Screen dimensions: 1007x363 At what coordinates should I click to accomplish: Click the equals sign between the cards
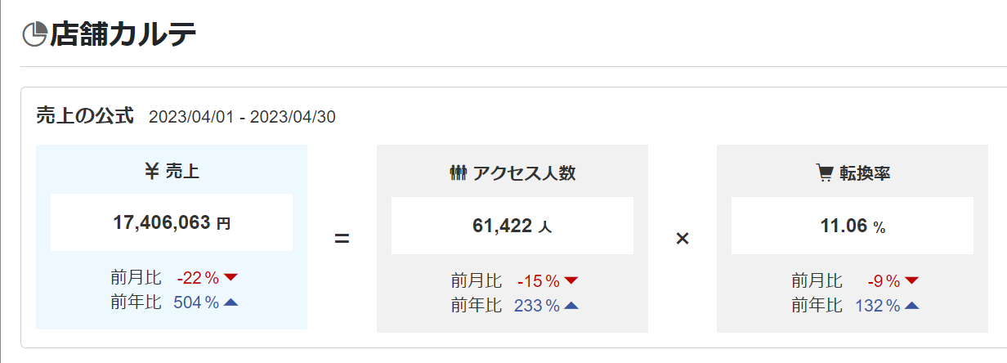coord(342,240)
